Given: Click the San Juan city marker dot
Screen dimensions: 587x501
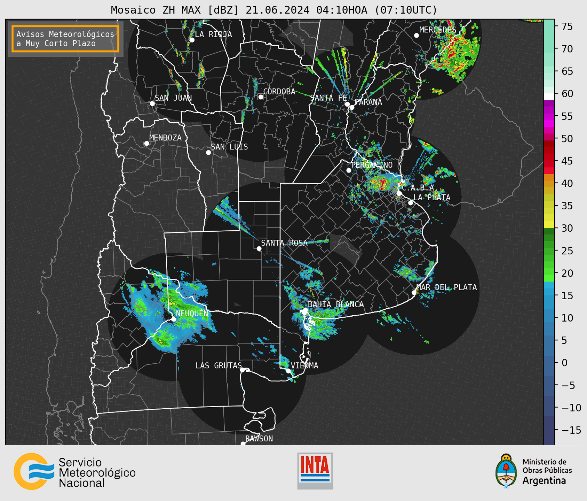Looking at the screenshot, I should pyautogui.click(x=152, y=103).
